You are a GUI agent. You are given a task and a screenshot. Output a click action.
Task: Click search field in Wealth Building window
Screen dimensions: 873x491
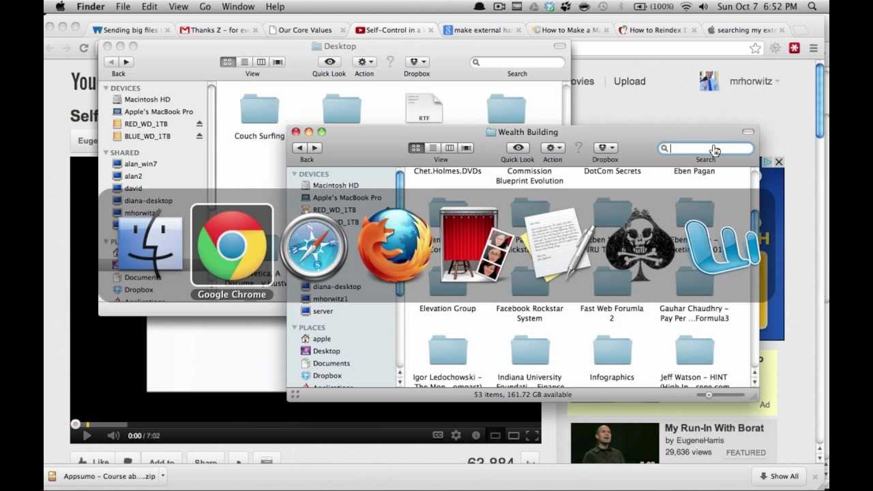[706, 148]
